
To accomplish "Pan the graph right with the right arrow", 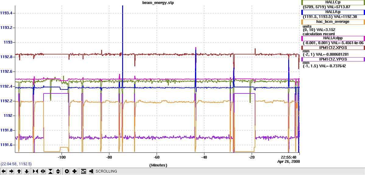I will [x=11, y=171].
